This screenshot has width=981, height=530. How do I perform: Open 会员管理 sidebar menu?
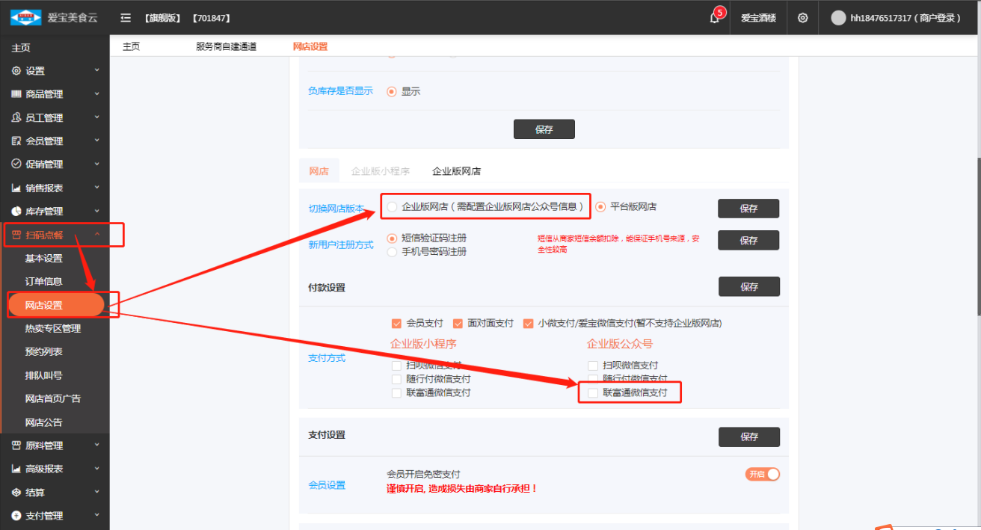44,141
